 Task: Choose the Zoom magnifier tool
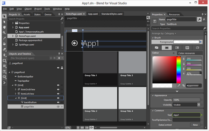click(4, 33)
